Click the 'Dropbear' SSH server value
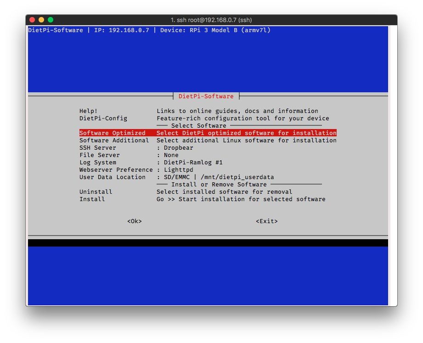The width and height of the screenshot is (423, 343). 179,148
